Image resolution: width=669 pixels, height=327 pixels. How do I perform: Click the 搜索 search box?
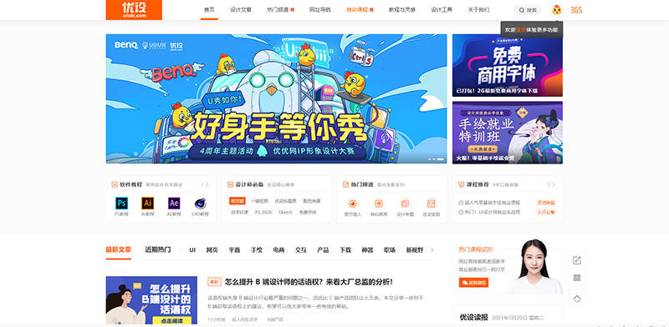point(528,10)
